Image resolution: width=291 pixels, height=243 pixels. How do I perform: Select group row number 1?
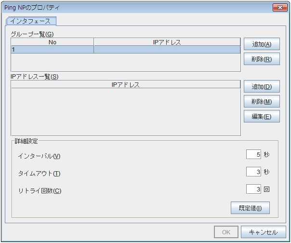(52, 50)
